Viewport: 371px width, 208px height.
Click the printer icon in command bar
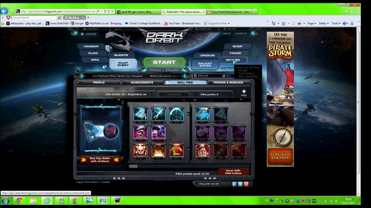[299, 23]
